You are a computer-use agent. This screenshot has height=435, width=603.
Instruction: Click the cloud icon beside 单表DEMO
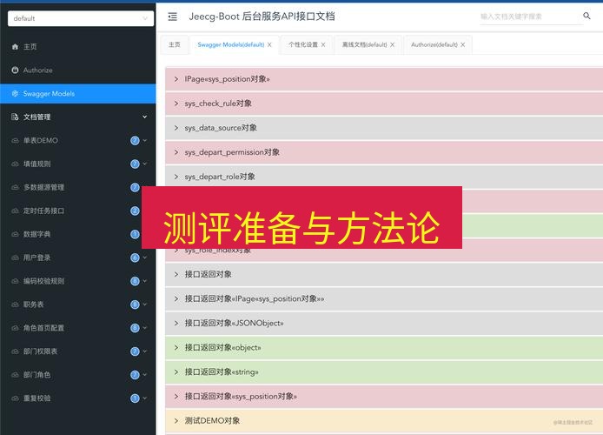[x=15, y=141]
